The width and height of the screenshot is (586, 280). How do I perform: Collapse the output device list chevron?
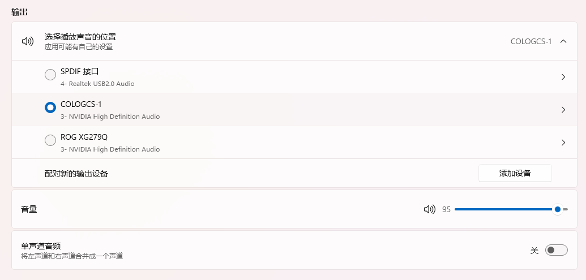563,41
